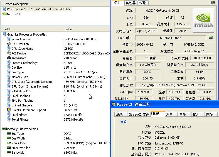Click the Pixel Fillrate row icon
219x157 pixels.
point(9,114)
